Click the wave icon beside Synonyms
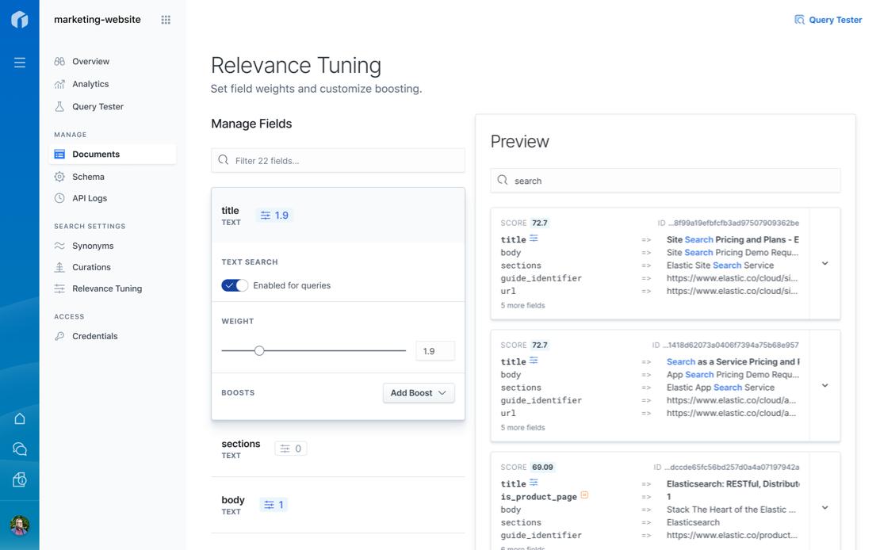 pyautogui.click(x=59, y=246)
